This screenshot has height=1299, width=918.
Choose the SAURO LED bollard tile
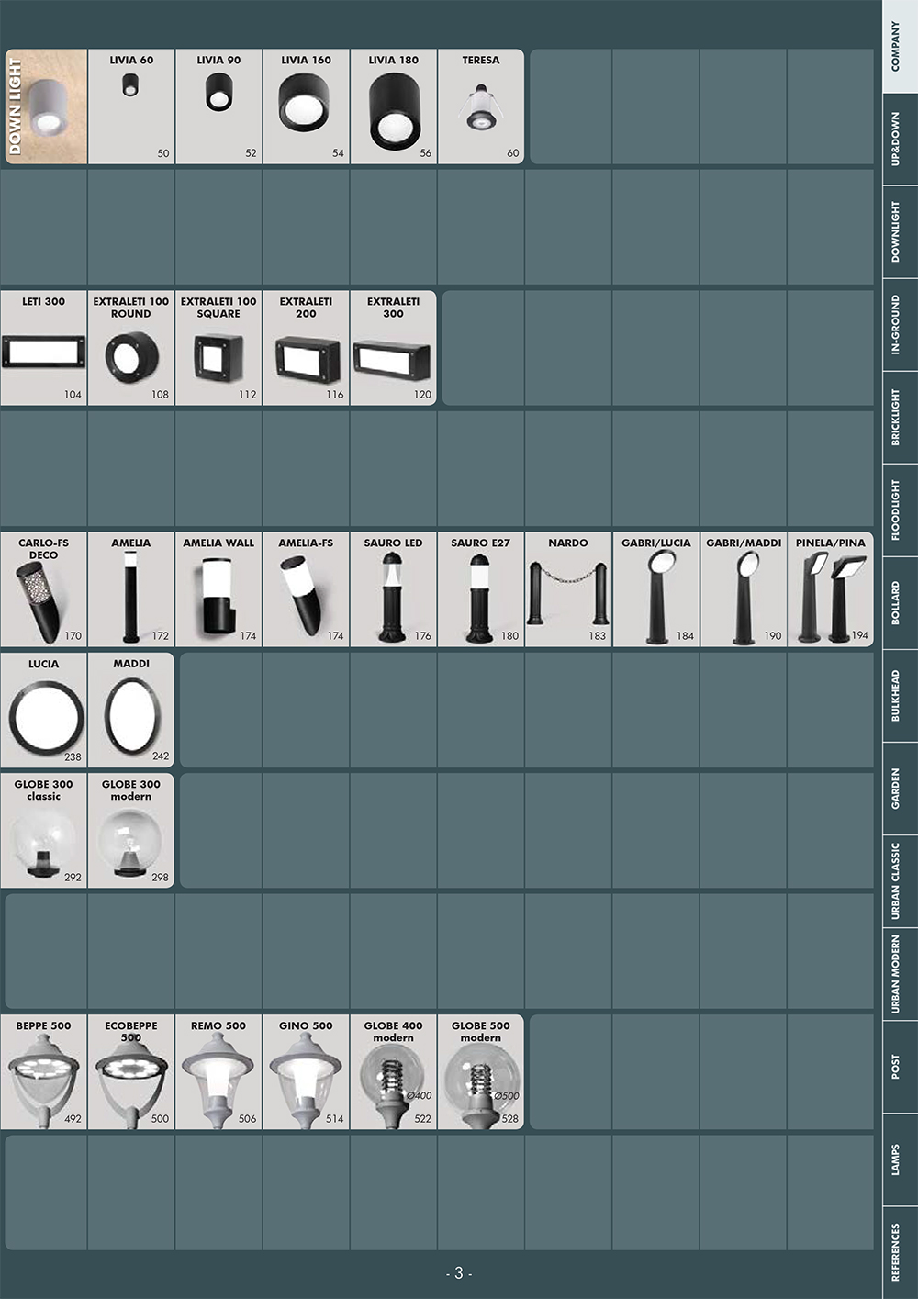click(393, 589)
